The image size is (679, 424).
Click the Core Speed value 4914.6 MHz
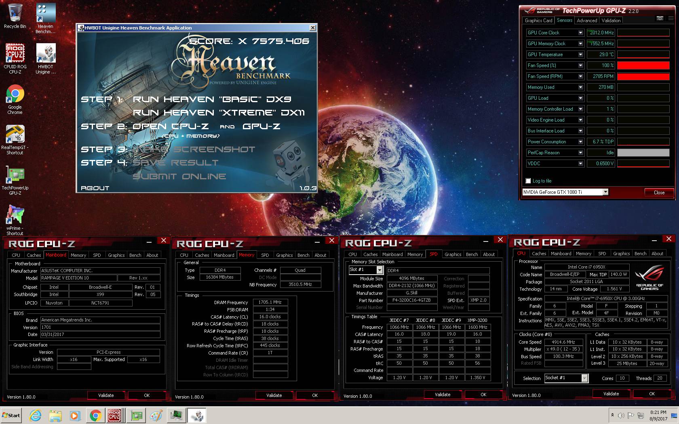click(x=563, y=342)
